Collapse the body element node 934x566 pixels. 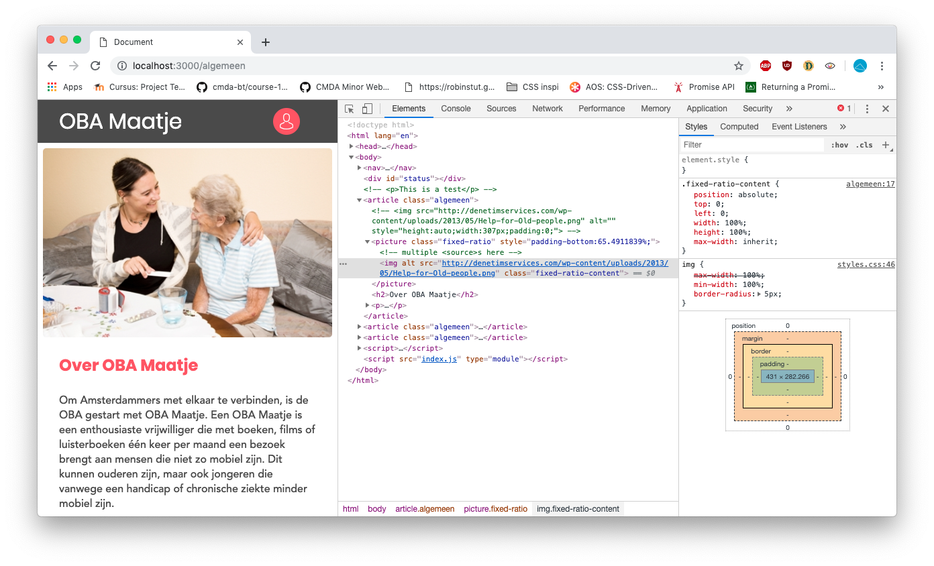[x=352, y=157]
